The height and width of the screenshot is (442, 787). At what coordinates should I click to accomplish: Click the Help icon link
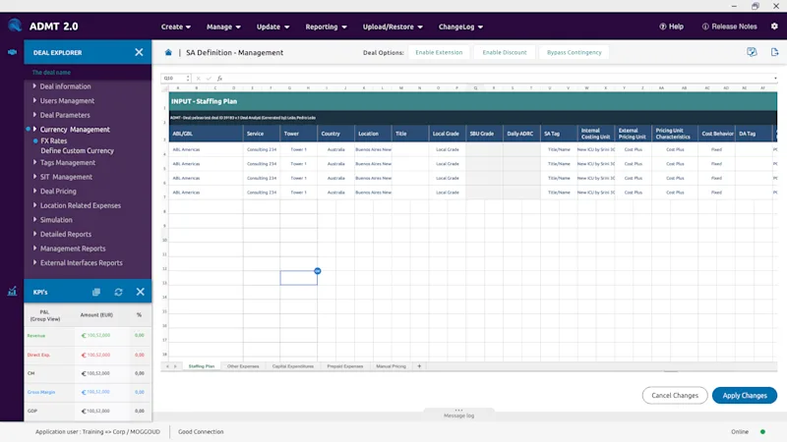click(x=671, y=27)
